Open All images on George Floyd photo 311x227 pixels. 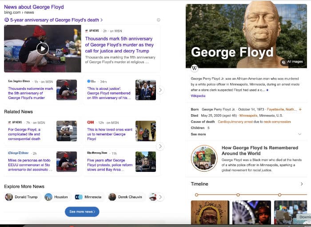pos(293,62)
